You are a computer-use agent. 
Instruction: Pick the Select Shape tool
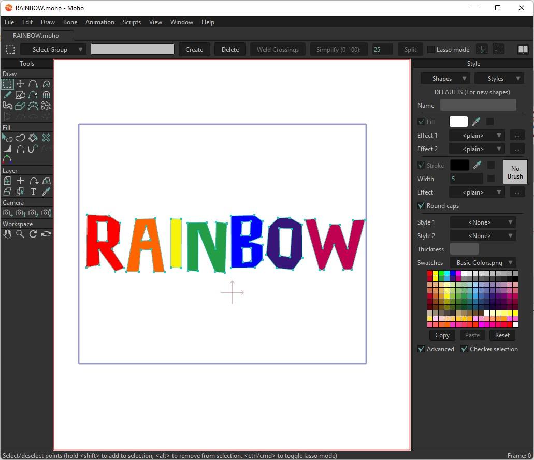pyautogui.click(x=7, y=138)
